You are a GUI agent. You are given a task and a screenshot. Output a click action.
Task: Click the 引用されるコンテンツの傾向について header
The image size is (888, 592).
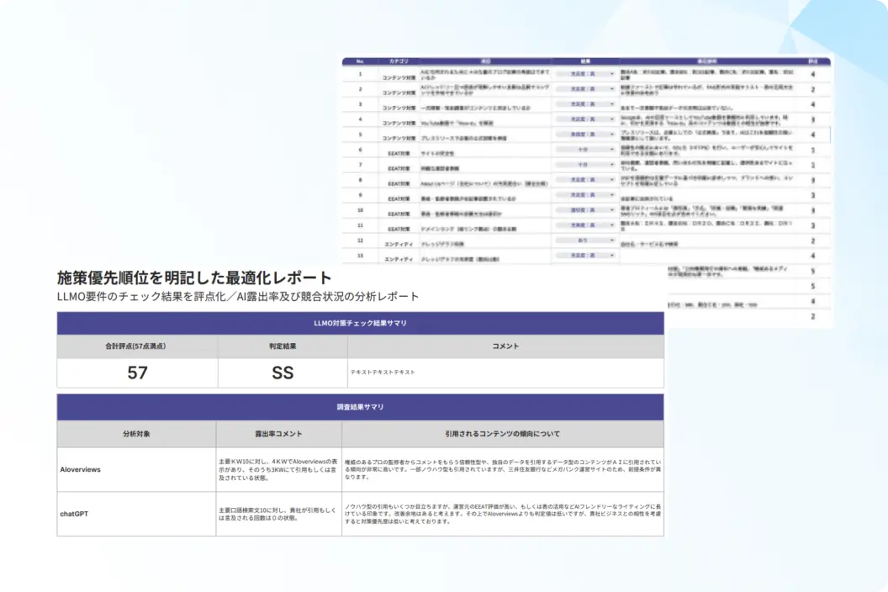[502, 434]
